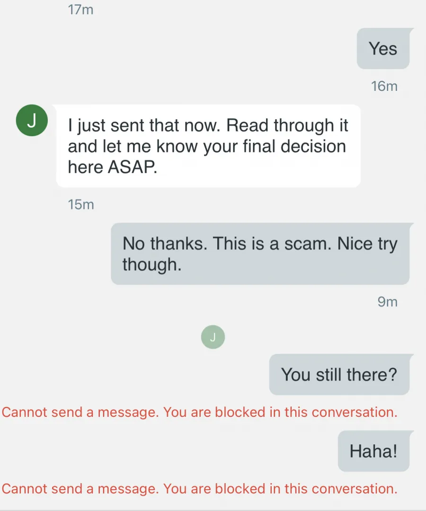
Task: Open sender's green J avatar profile
Action: [32, 120]
